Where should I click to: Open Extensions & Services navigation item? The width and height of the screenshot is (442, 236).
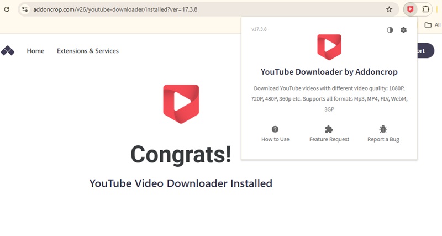tap(88, 51)
